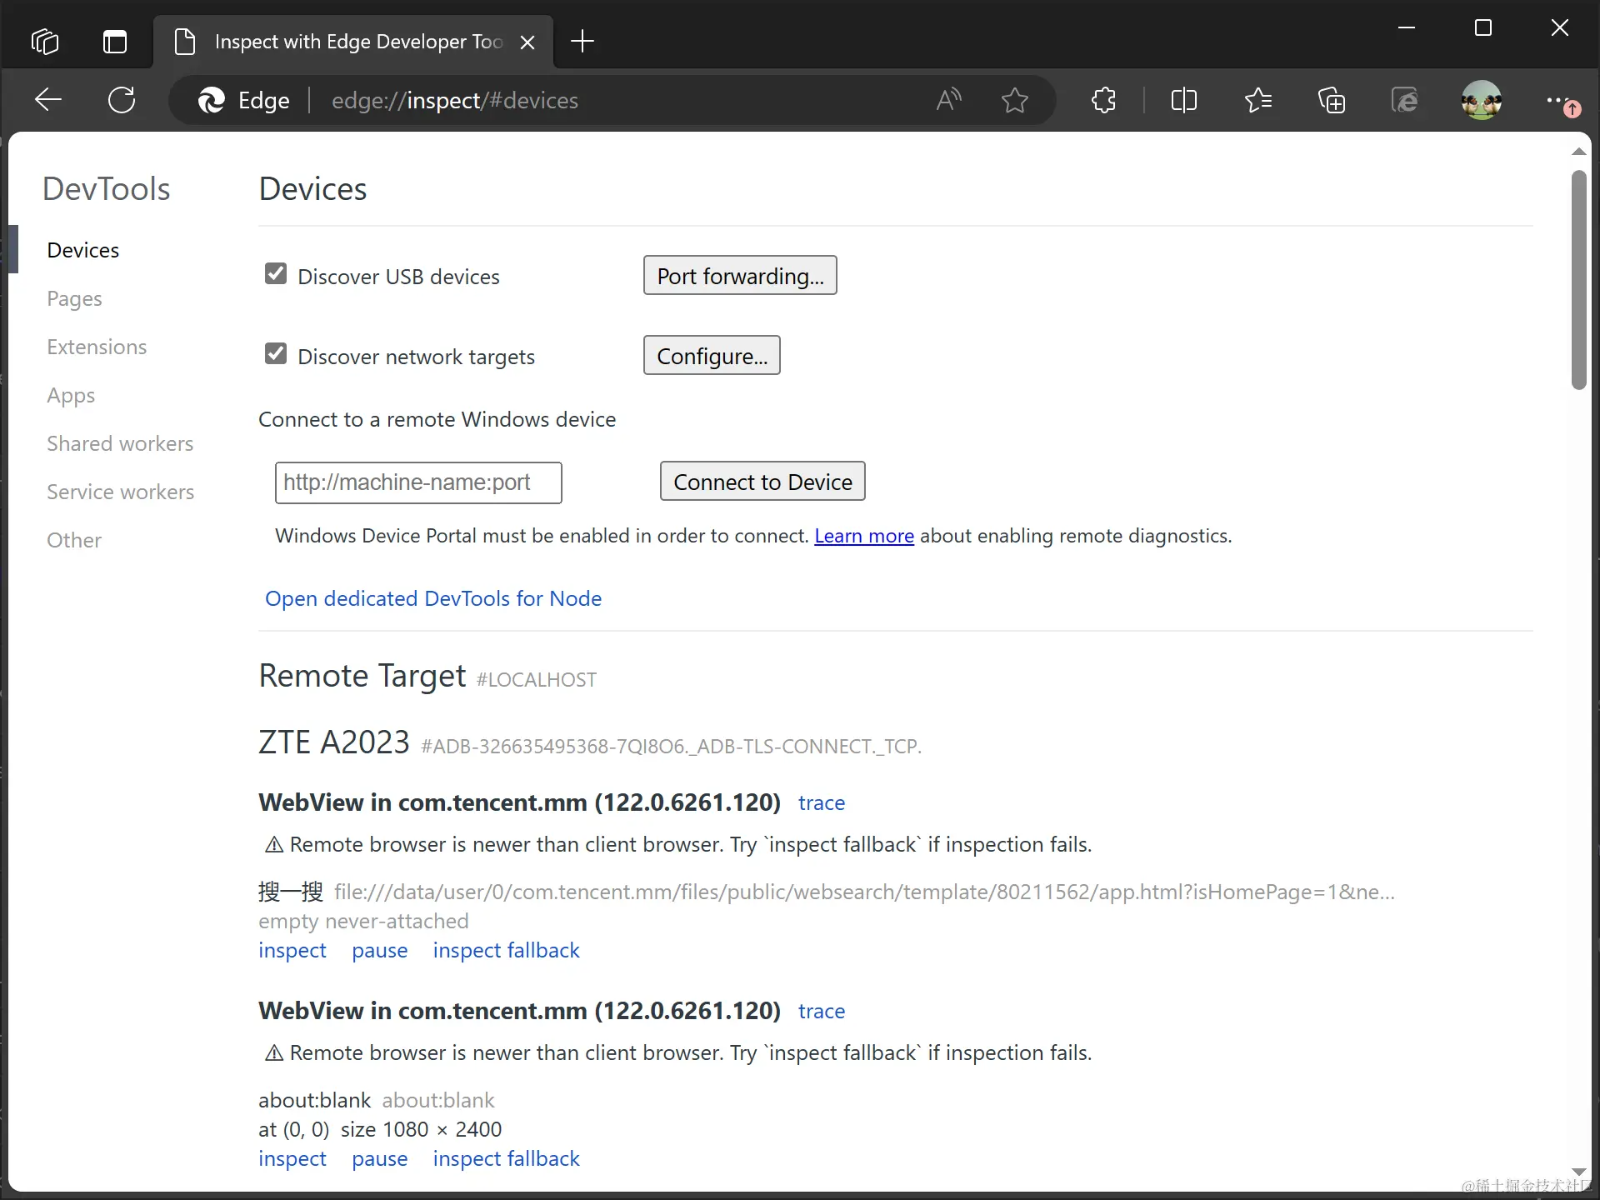Toggle Split screen icon
1600x1200 pixels.
coord(1183,100)
